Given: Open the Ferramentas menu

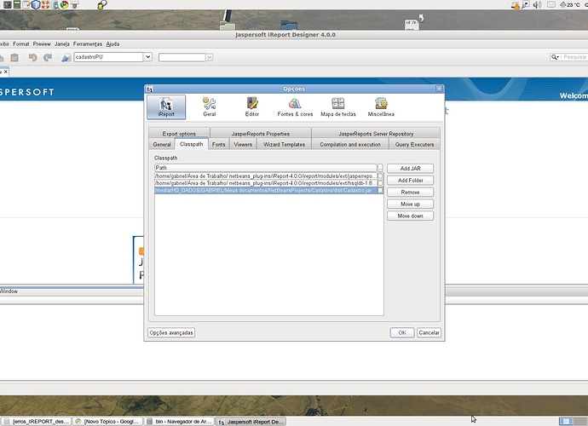Looking at the screenshot, I should 88,43.
